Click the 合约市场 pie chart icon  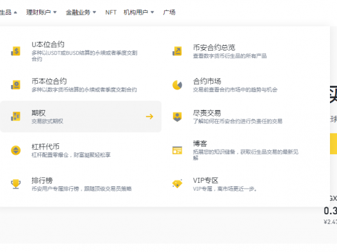click(x=177, y=84)
